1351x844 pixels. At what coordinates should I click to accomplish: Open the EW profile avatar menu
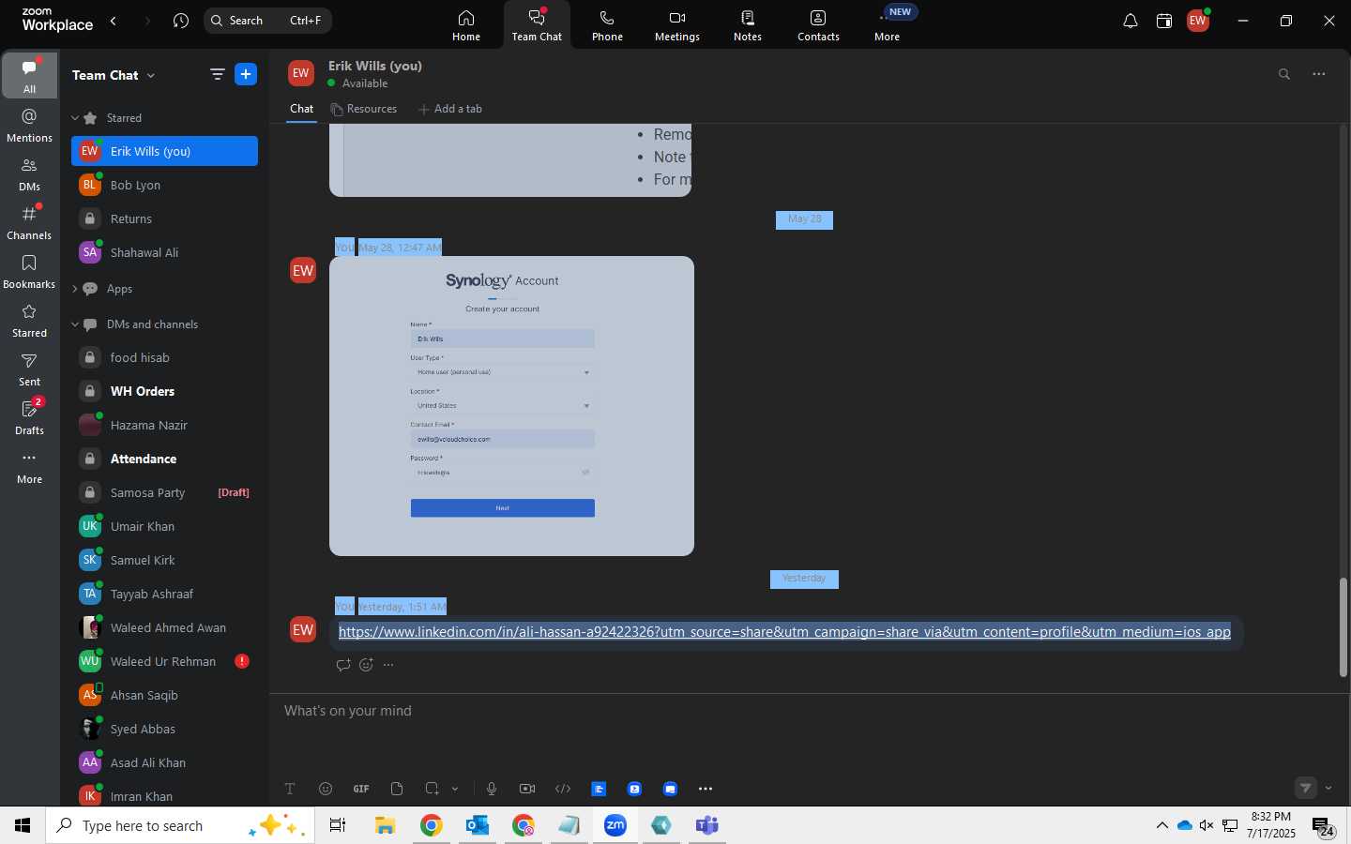1198,21
